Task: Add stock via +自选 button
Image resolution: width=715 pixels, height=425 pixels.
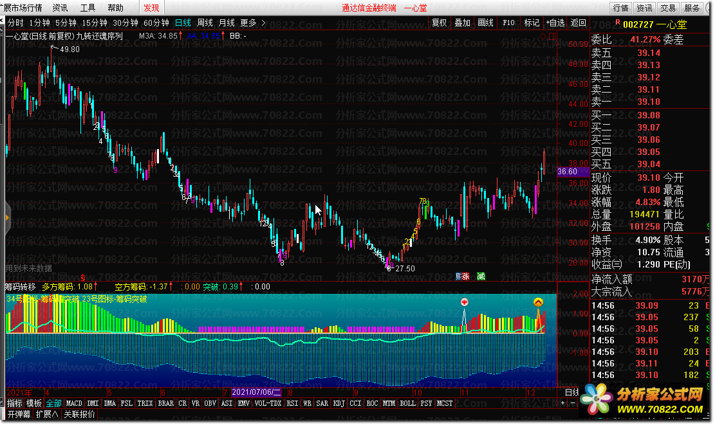Action: click(x=555, y=23)
